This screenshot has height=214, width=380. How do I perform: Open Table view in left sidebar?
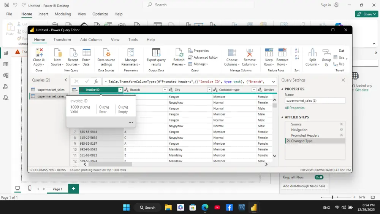coord(6,64)
